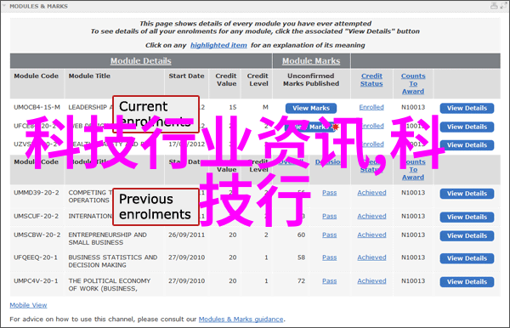Click the Pass link for Entrepreneurship and Small Business
510x328 pixels.
[330, 235]
